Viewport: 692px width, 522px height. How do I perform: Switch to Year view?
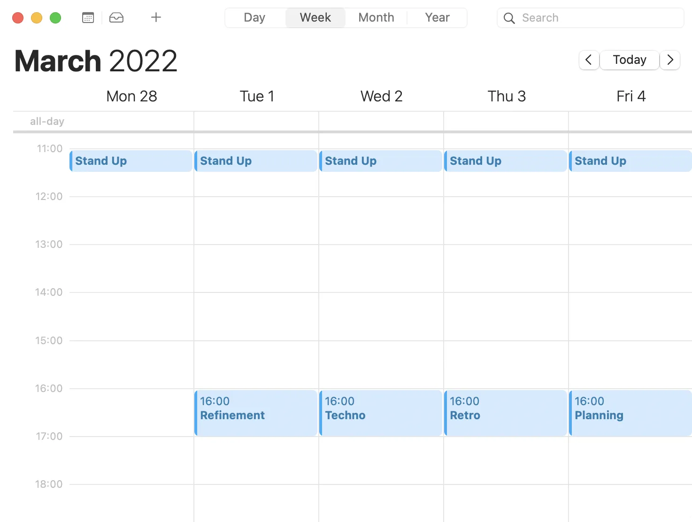tap(437, 18)
